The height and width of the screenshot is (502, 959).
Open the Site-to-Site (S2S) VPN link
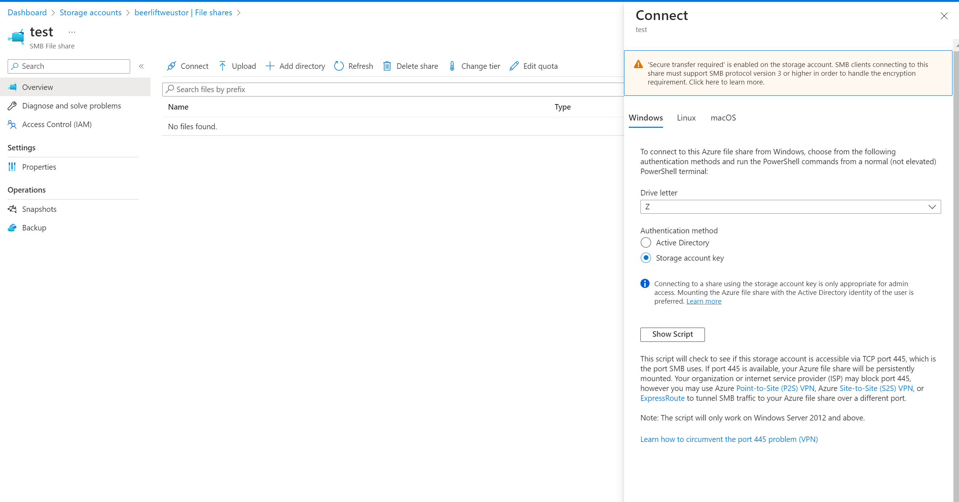[x=876, y=388]
